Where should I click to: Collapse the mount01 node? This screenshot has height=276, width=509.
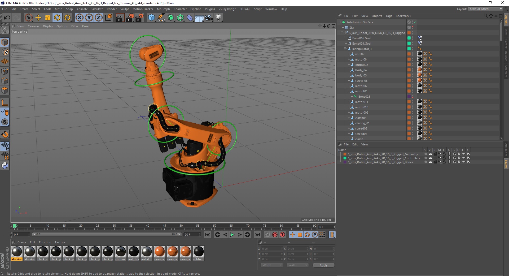(x=348, y=91)
